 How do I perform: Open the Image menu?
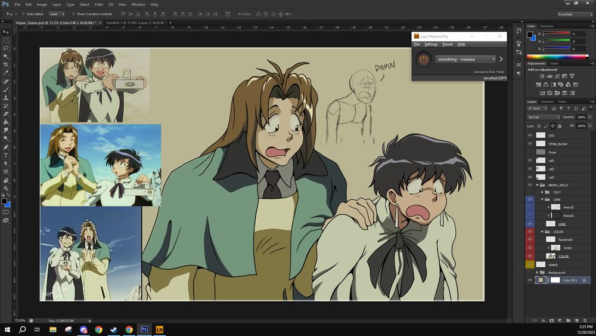click(x=42, y=5)
